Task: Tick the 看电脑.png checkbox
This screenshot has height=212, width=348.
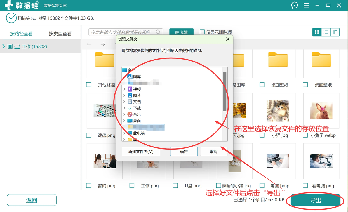Action: [305, 186]
